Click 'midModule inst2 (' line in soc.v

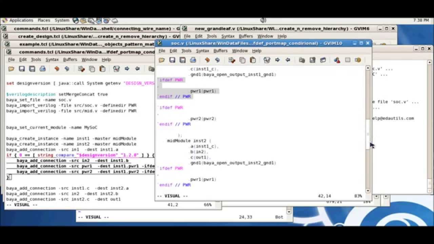point(189,141)
